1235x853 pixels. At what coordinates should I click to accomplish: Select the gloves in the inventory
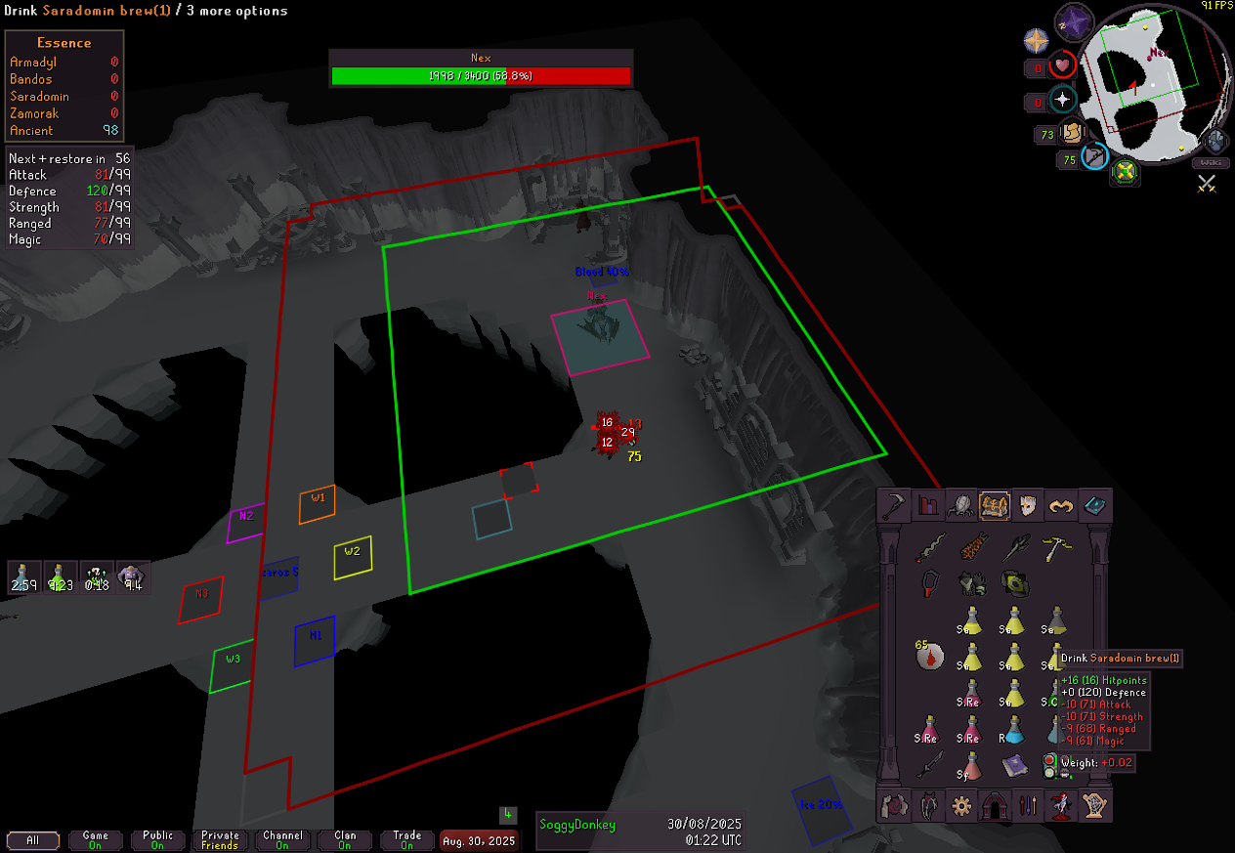pos(972,584)
